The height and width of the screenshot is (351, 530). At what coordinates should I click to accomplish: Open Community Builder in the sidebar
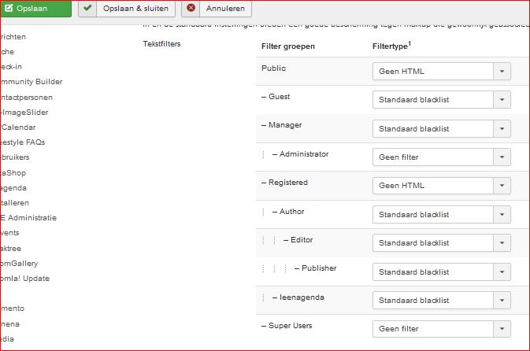[x=32, y=82]
